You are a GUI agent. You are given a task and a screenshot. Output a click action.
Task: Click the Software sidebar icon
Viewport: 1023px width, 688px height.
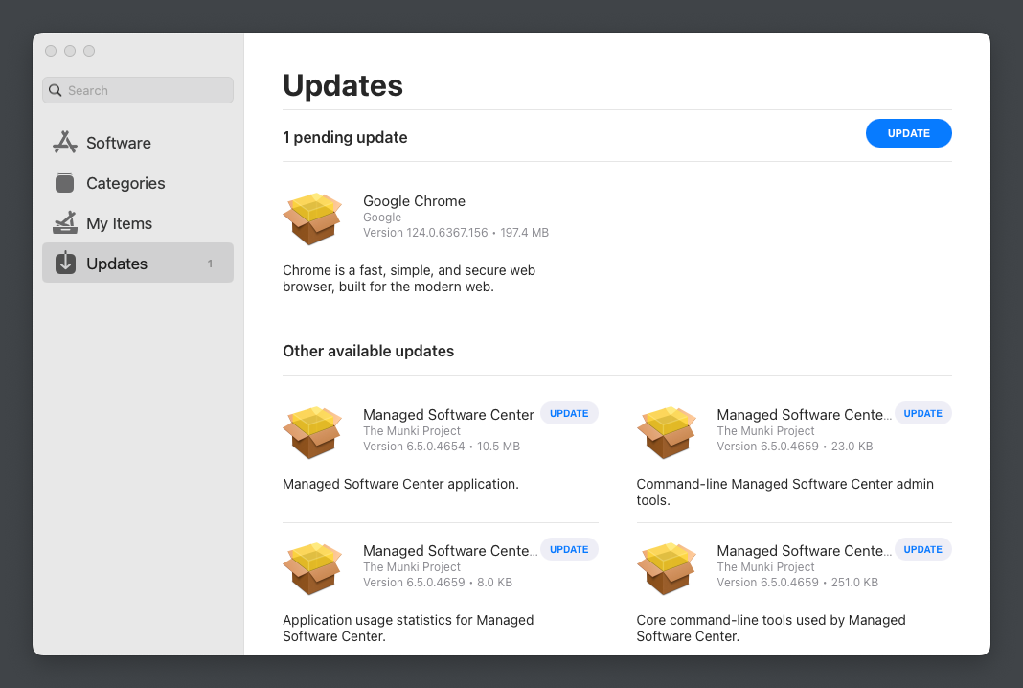tap(64, 143)
